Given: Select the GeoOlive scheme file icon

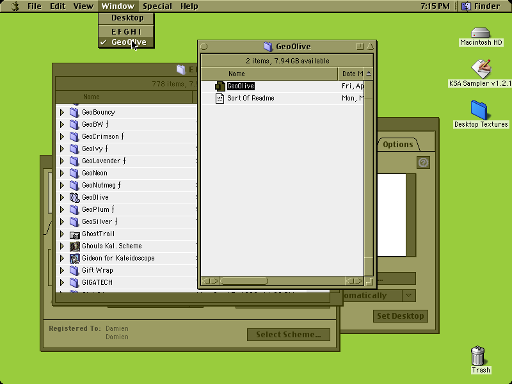Looking at the screenshot, I should 220,86.
